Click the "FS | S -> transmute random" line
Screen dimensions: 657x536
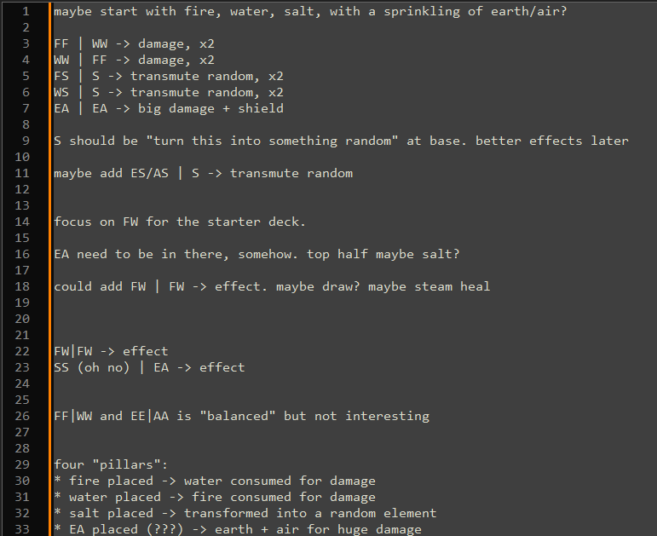click(x=168, y=77)
